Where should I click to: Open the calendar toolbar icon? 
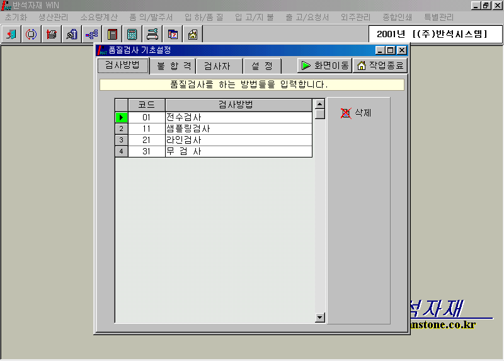pos(173,34)
